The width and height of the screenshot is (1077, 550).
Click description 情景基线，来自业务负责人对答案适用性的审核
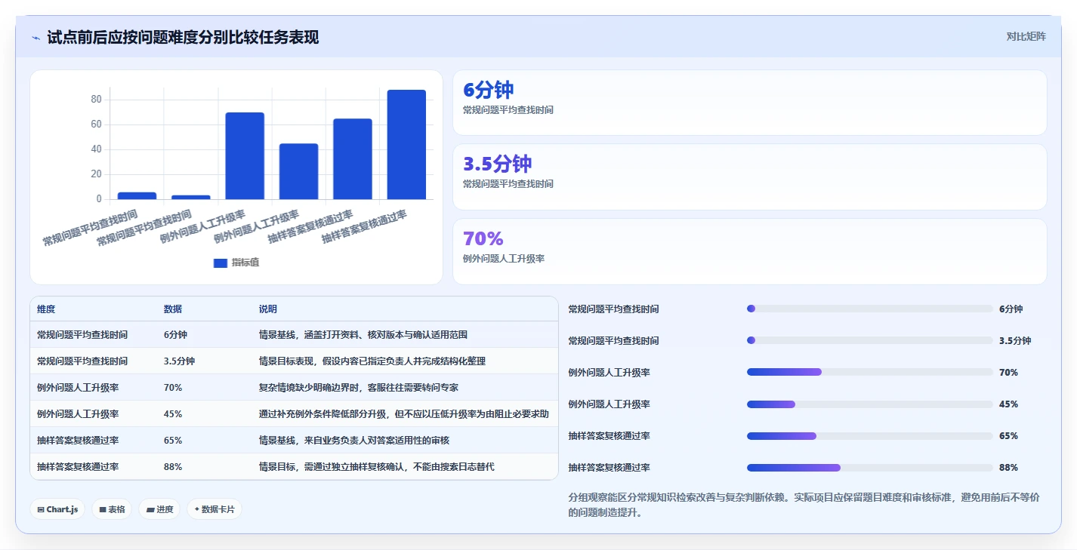click(x=354, y=440)
